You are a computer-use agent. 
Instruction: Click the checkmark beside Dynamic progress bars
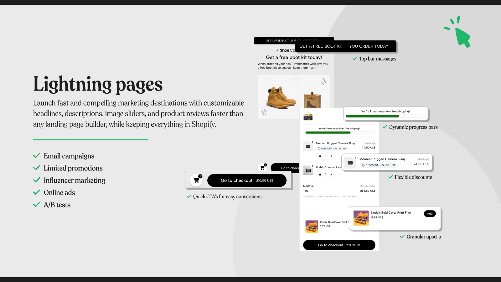385,127
